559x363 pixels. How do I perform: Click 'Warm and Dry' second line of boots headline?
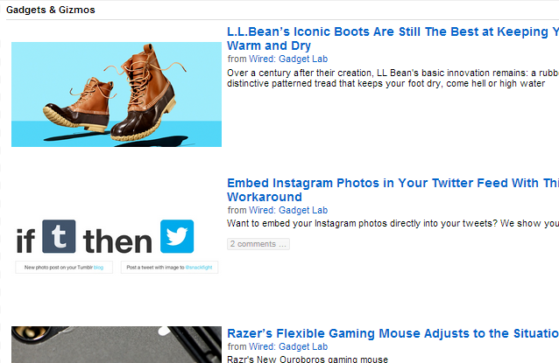[269, 45]
